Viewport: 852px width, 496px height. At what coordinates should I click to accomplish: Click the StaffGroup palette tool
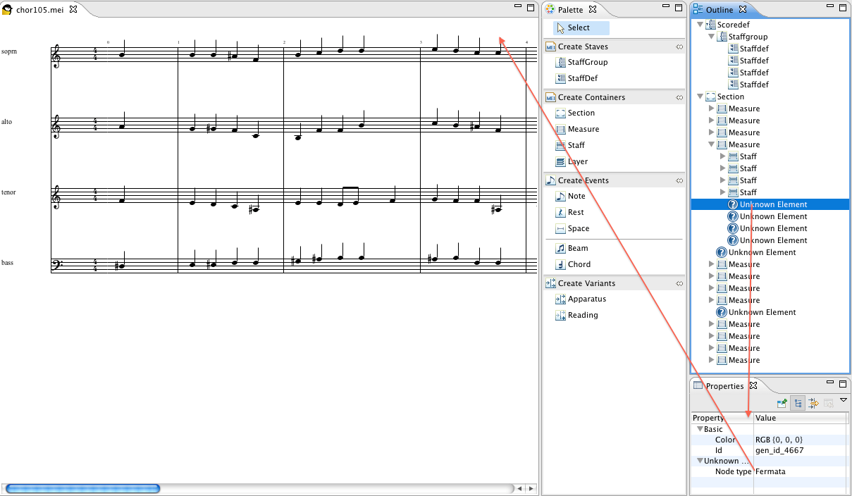pyautogui.click(x=586, y=63)
